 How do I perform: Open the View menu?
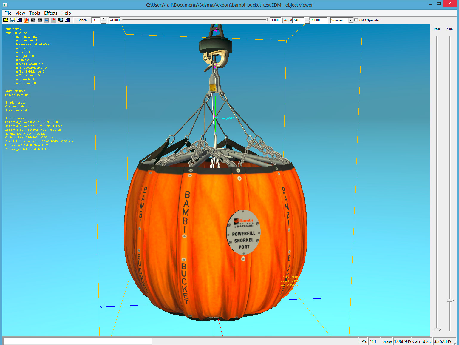20,13
